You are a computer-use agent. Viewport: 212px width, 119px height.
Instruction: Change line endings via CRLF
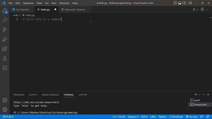[x=153, y=117]
